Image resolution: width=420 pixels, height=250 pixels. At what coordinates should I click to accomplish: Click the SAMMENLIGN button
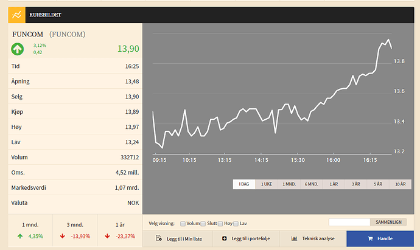coord(388,222)
